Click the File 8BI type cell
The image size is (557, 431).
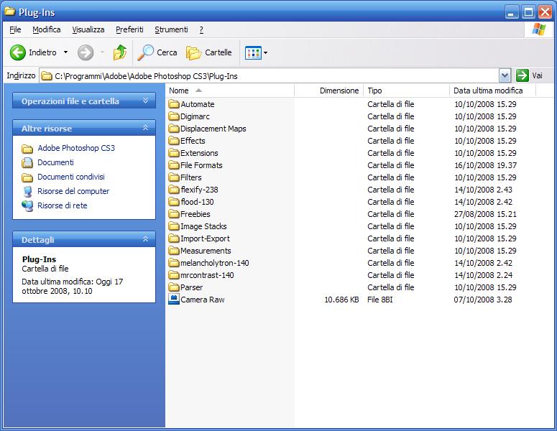[379, 300]
